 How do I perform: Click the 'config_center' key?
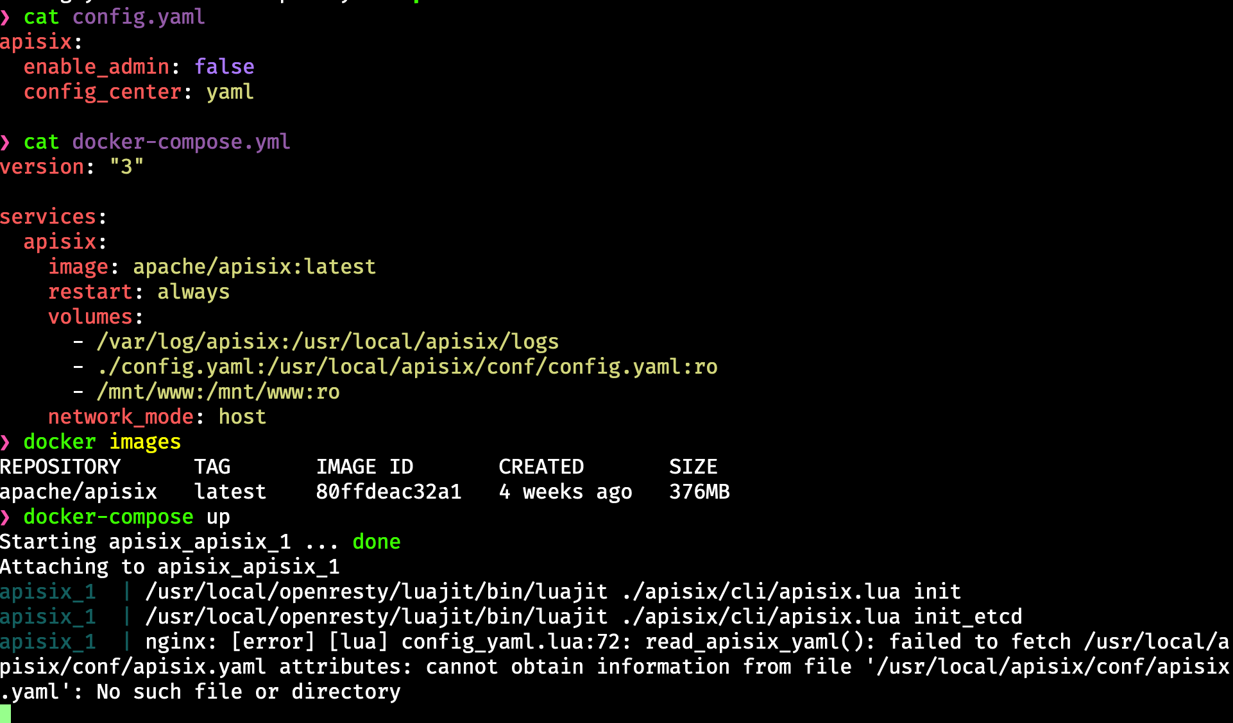(103, 92)
